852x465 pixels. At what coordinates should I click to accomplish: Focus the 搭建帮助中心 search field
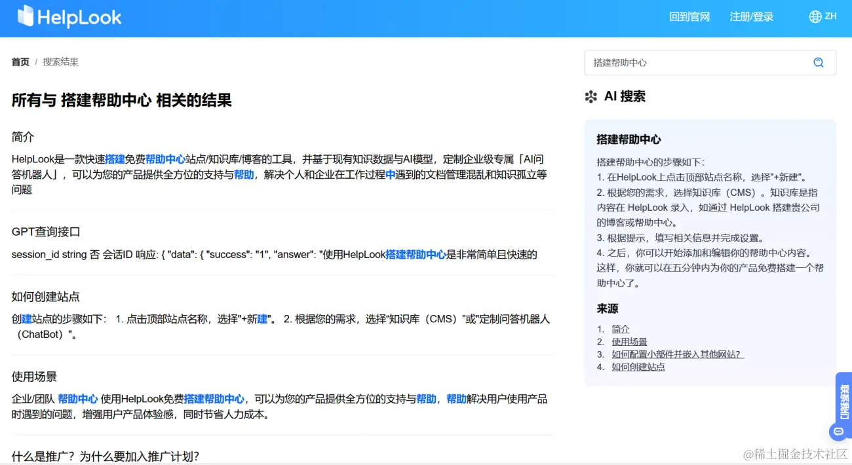tap(710, 62)
